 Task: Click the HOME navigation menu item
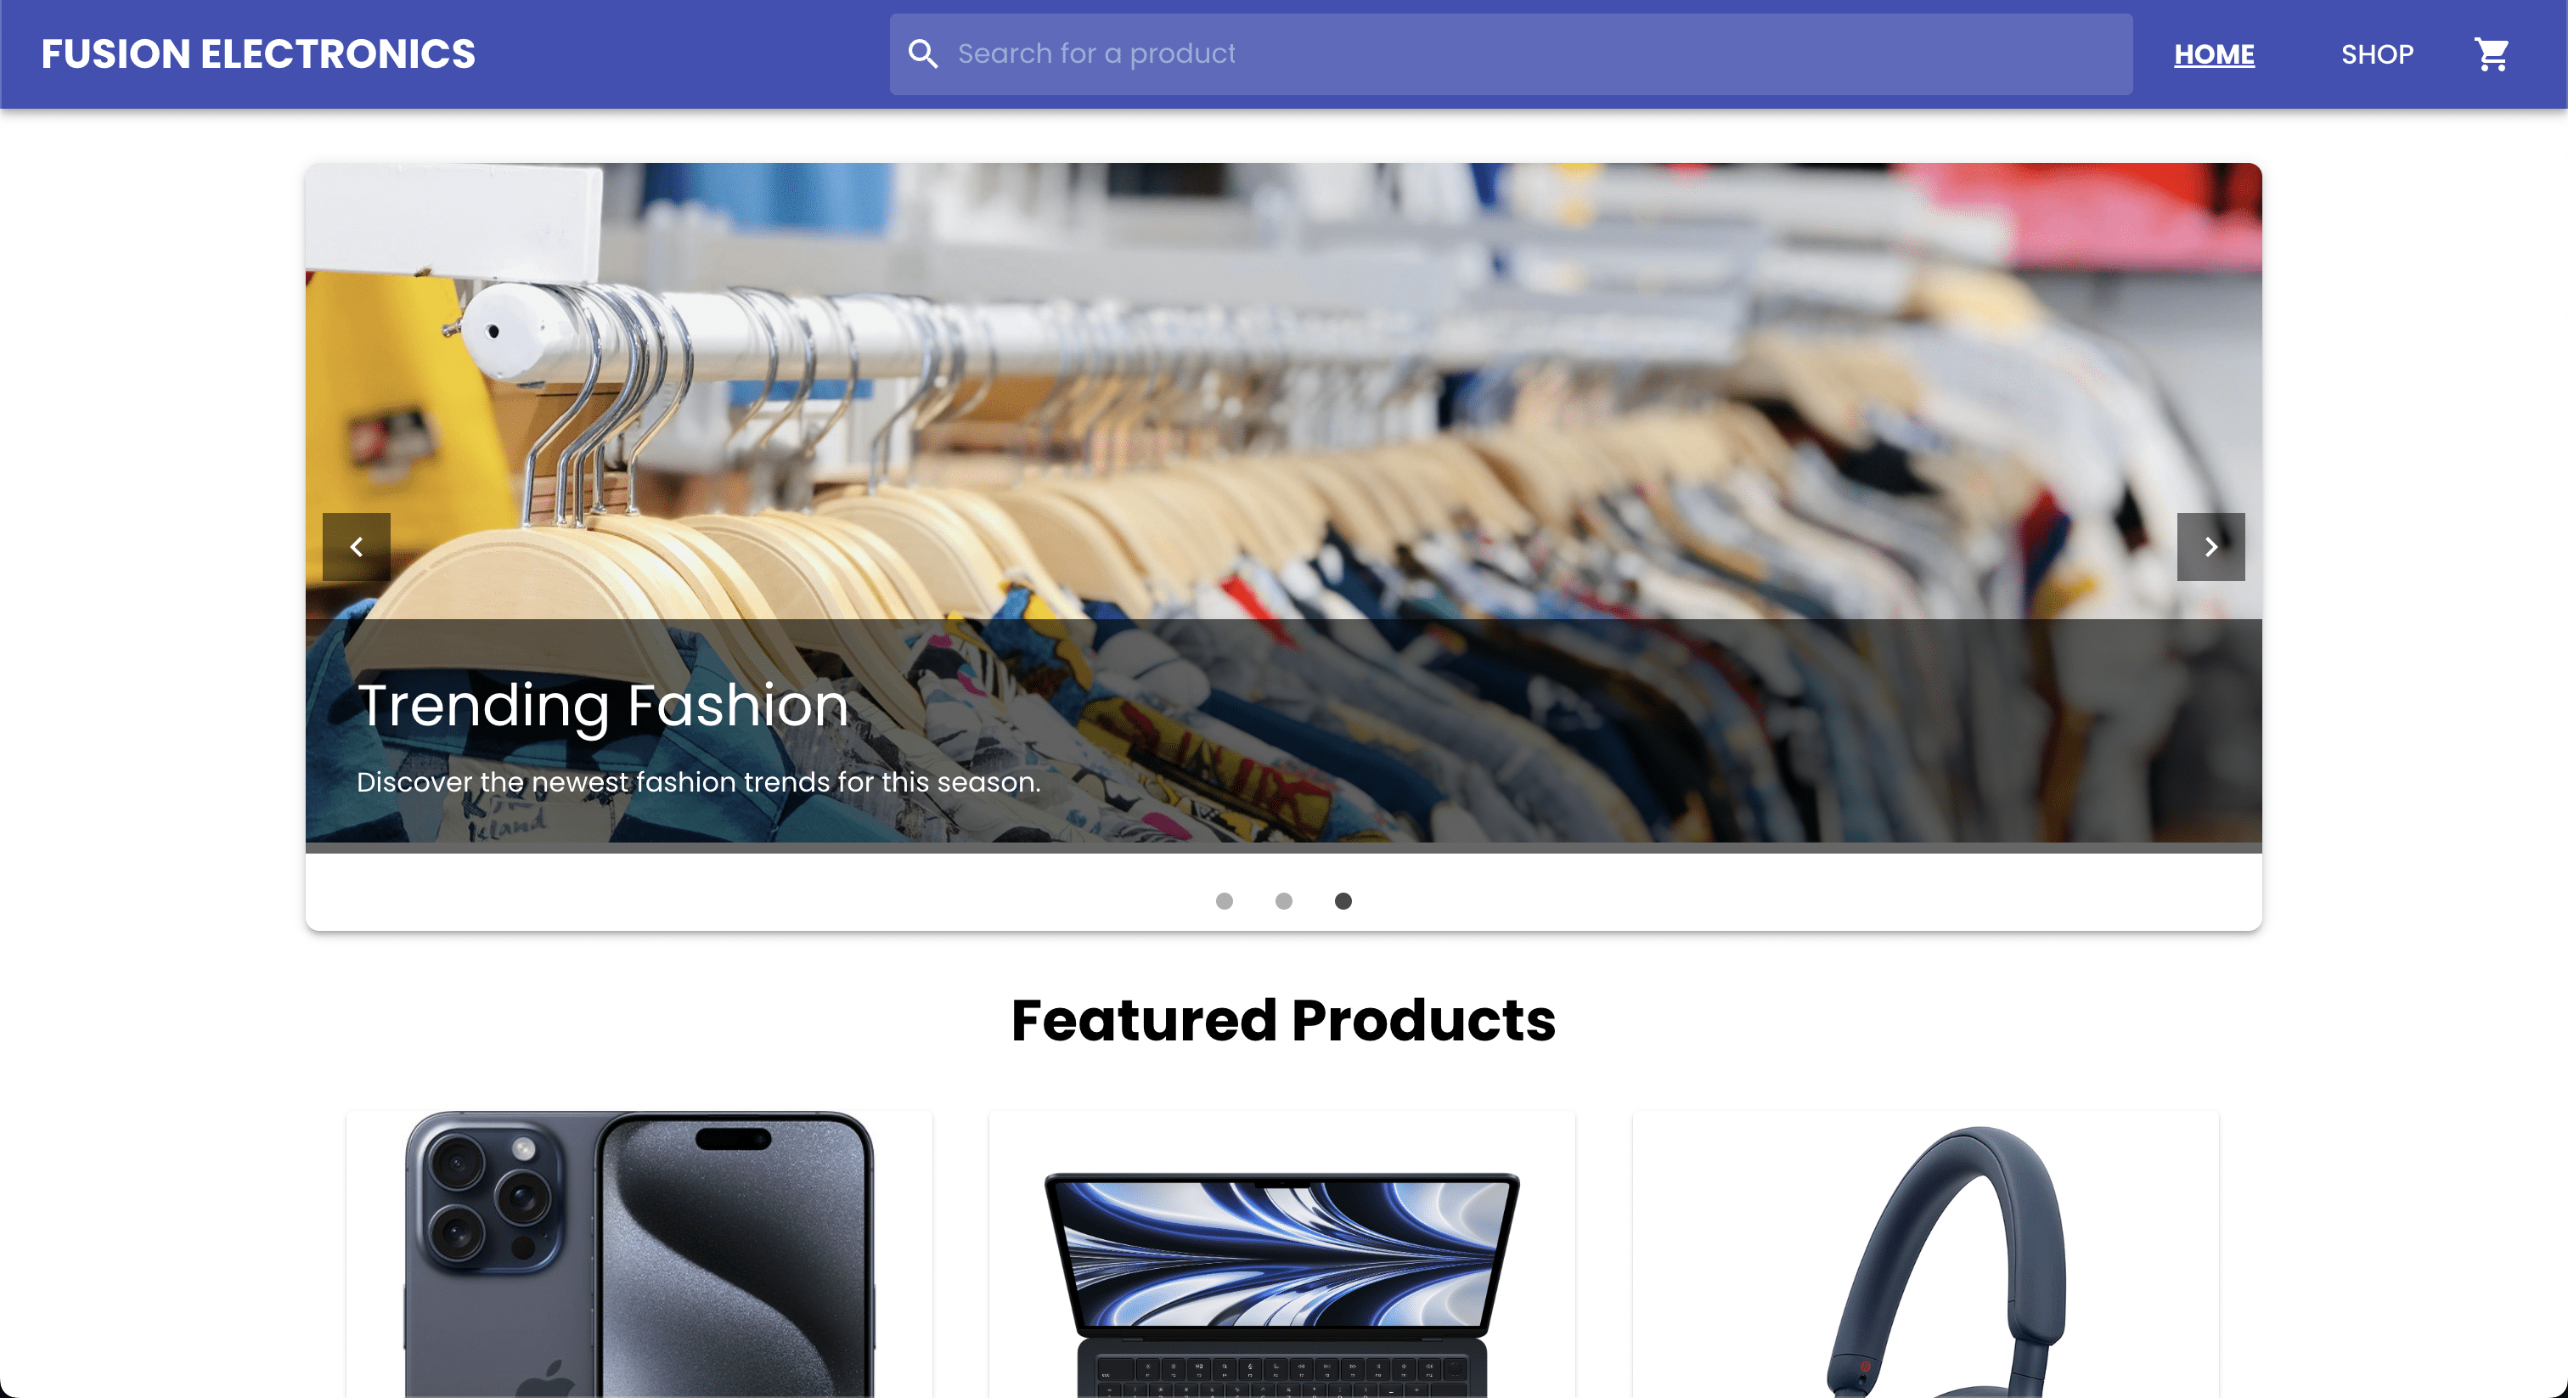point(2213,54)
